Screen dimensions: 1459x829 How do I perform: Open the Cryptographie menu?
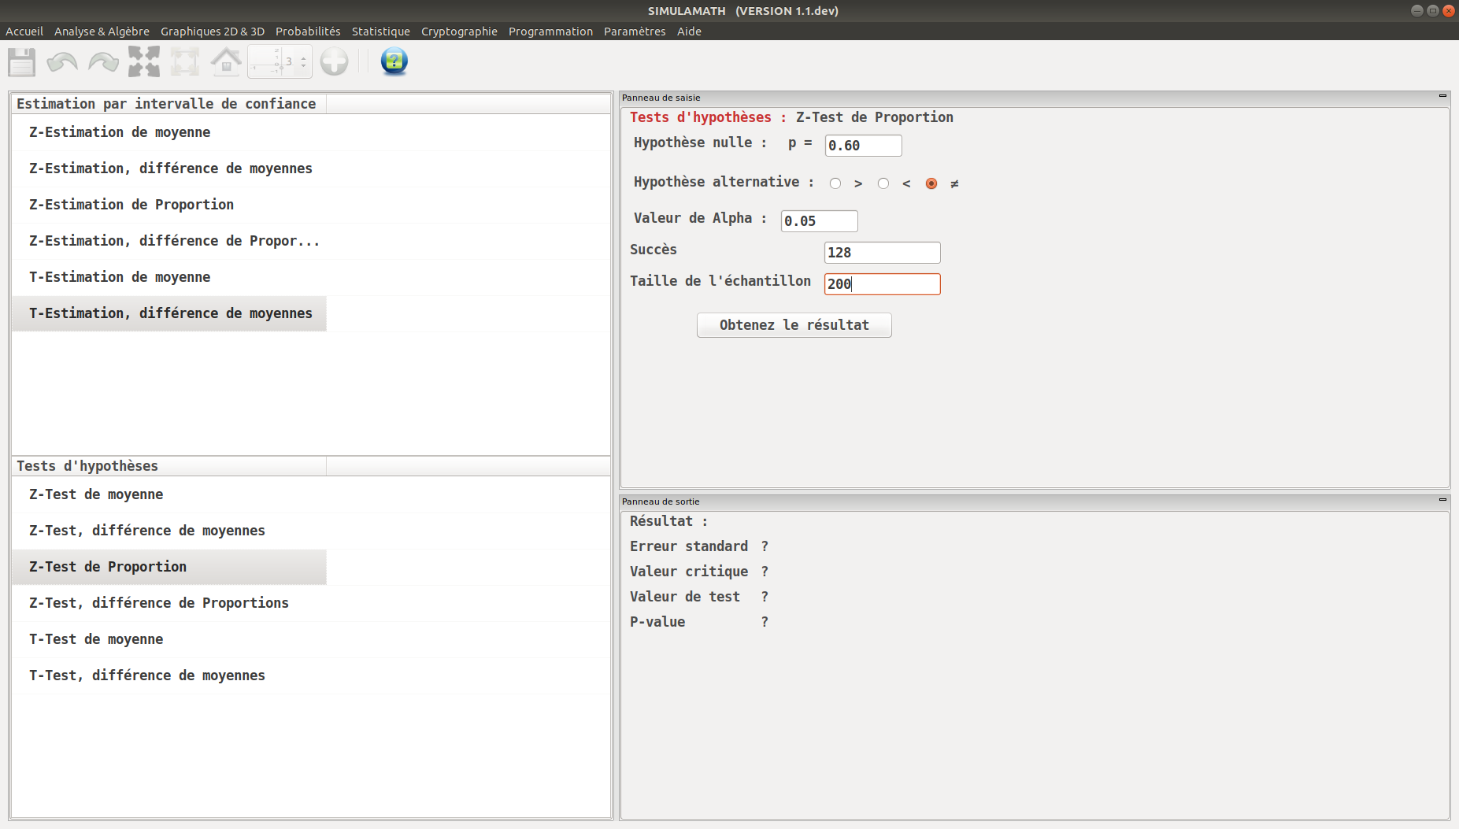(x=459, y=31)
